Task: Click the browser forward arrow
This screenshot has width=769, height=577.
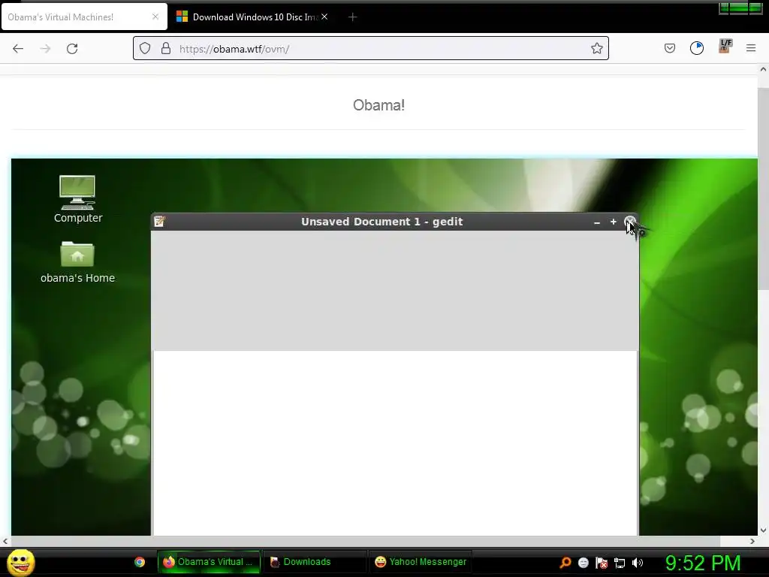Action: pos(45,49)
